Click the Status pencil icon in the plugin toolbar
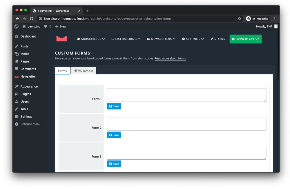The height and width of the screenshot is (189, 290). click(x=212, y=39)
